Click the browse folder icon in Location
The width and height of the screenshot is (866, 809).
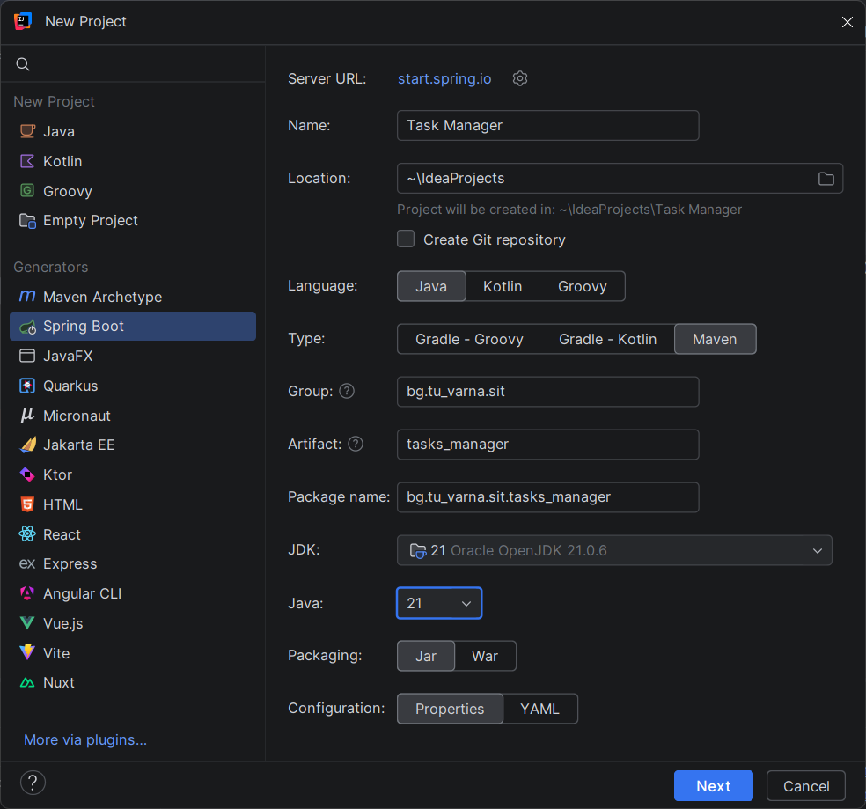click(826, 179)
